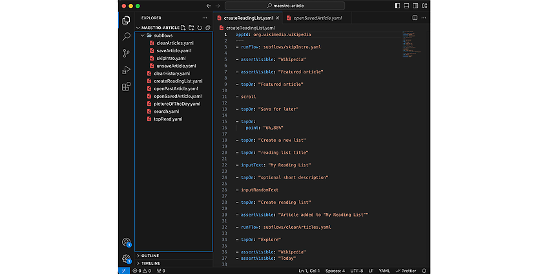Open the Manage gear icon

126,259
